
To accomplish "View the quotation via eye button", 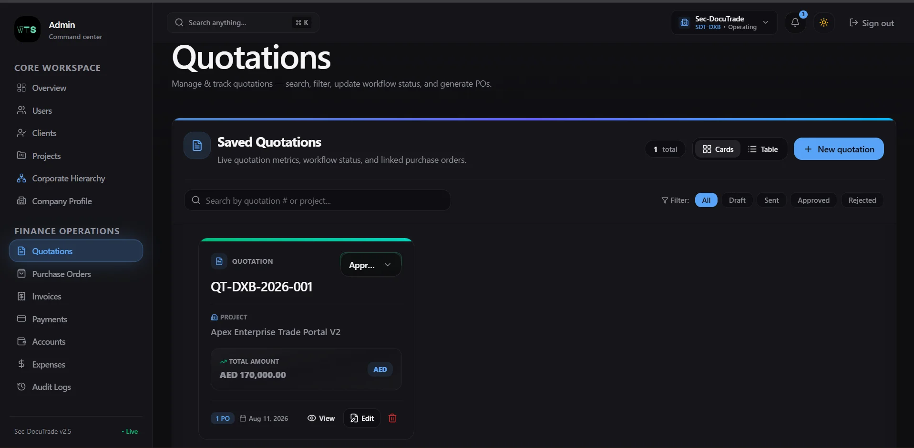I will coord(321,418).
